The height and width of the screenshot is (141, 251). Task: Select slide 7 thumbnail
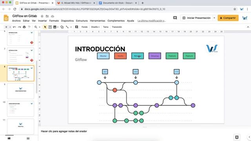tap(20, 55)
